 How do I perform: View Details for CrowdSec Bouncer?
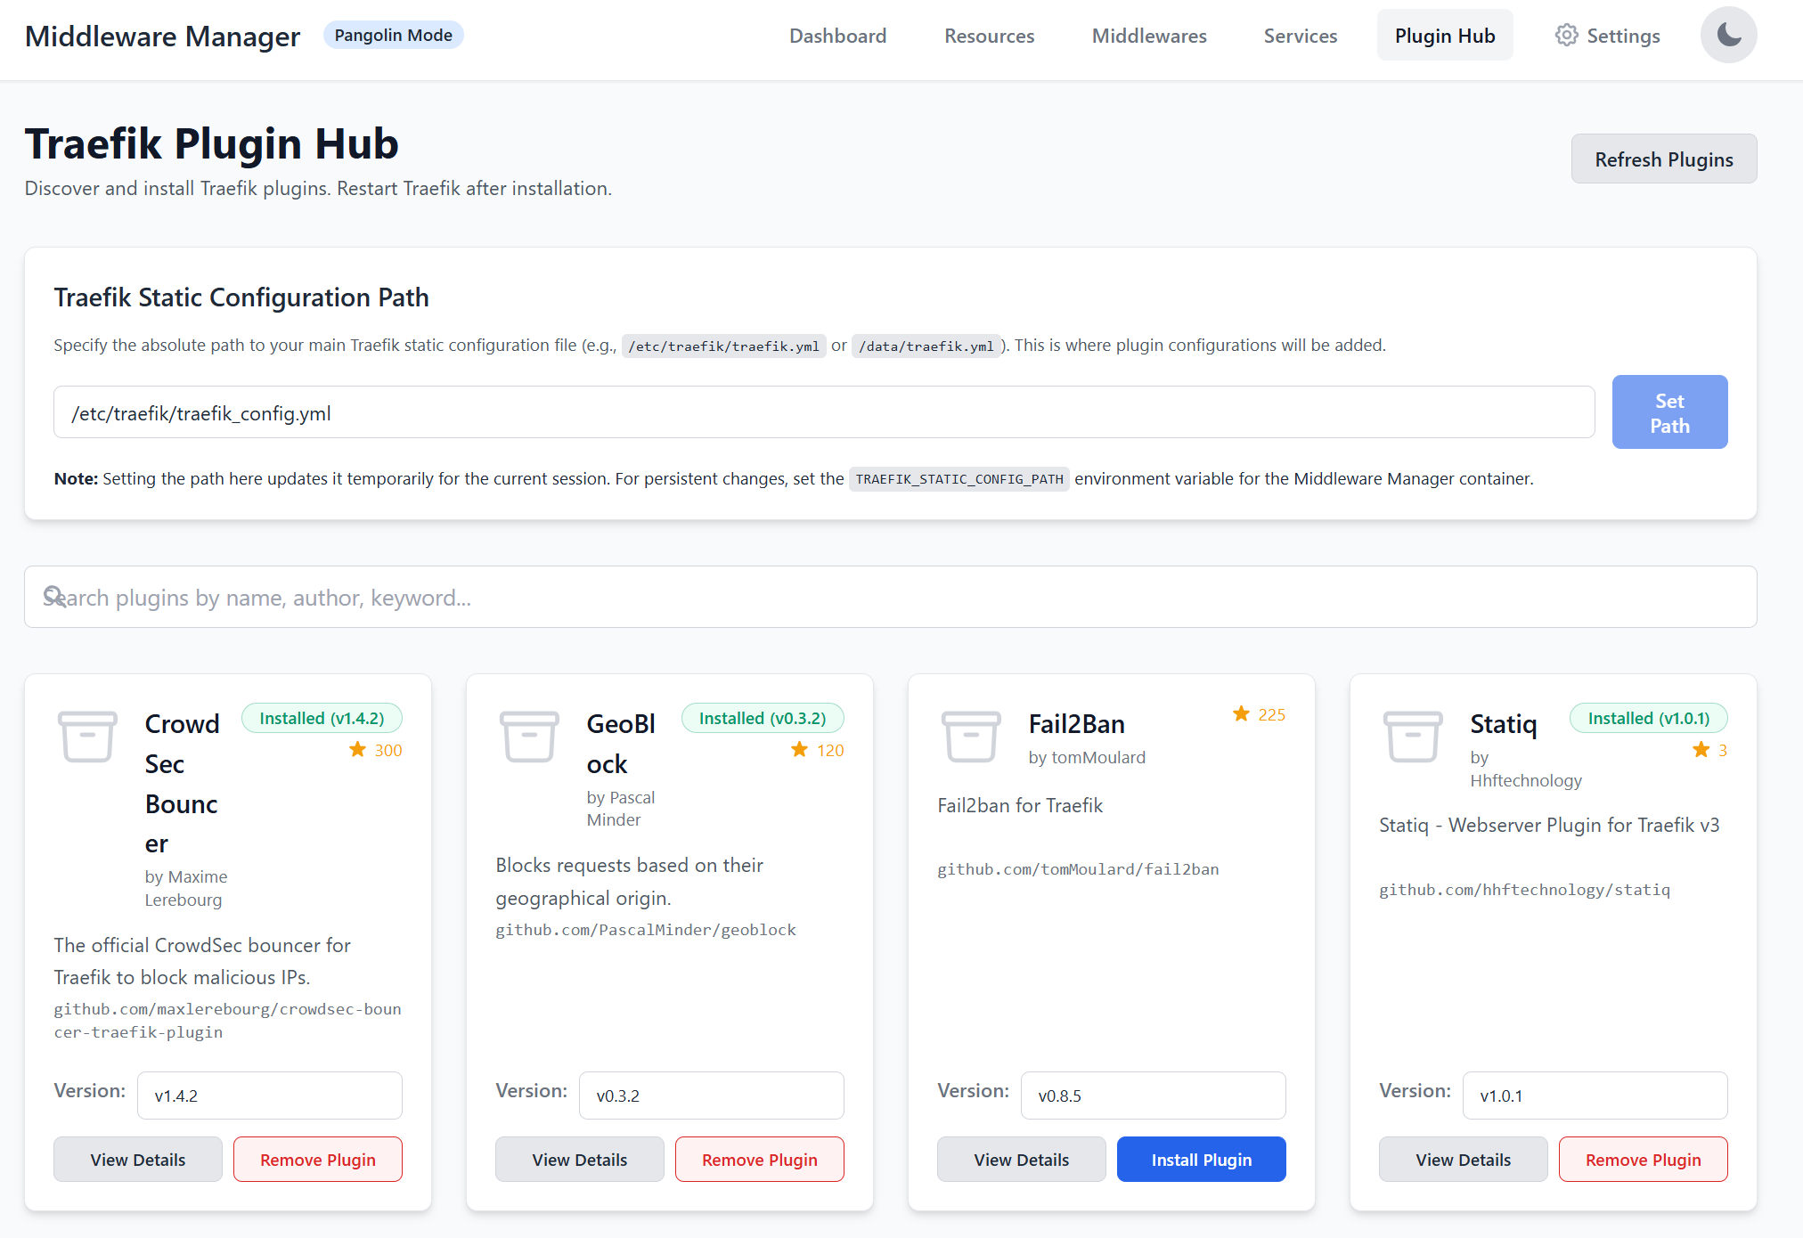point(138,1160)
